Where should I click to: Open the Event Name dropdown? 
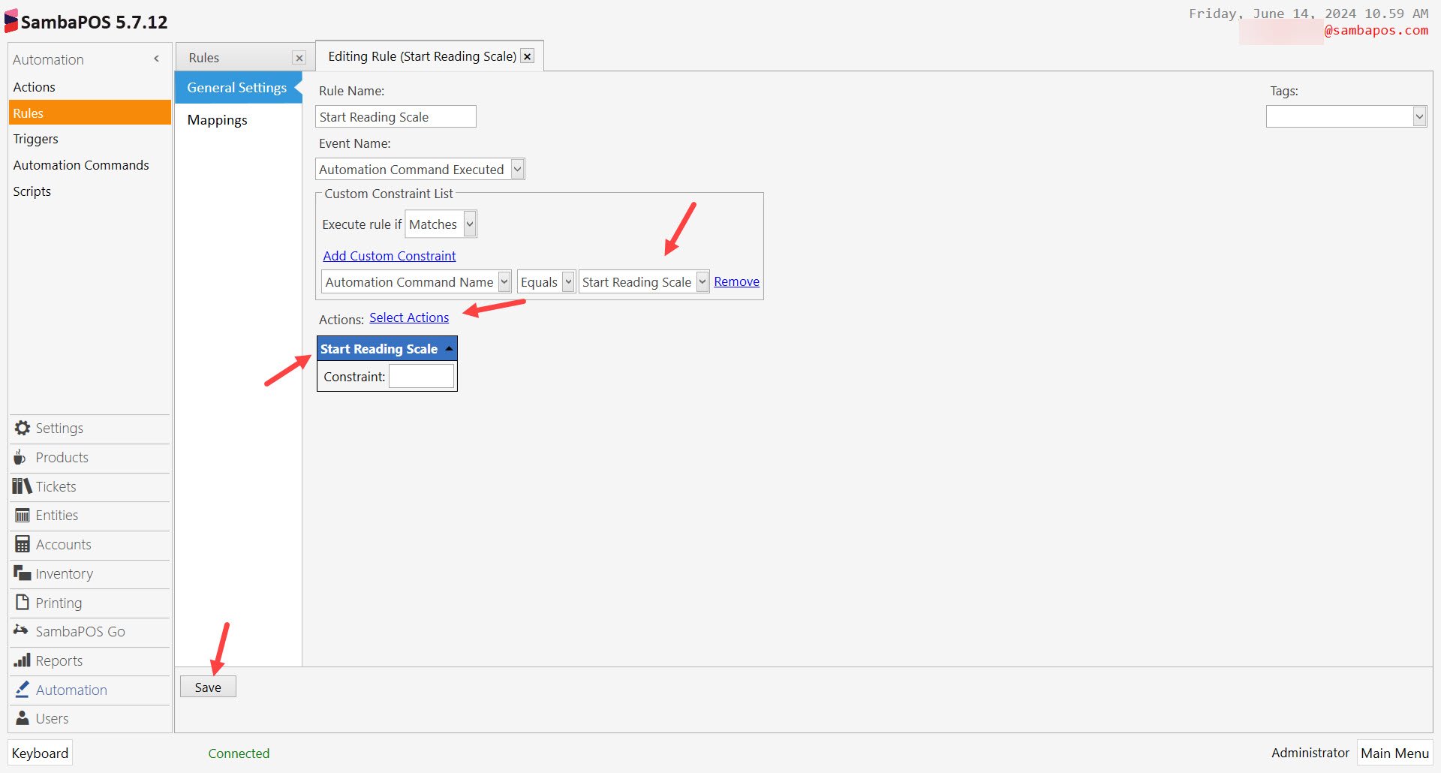tap(517, 169)
